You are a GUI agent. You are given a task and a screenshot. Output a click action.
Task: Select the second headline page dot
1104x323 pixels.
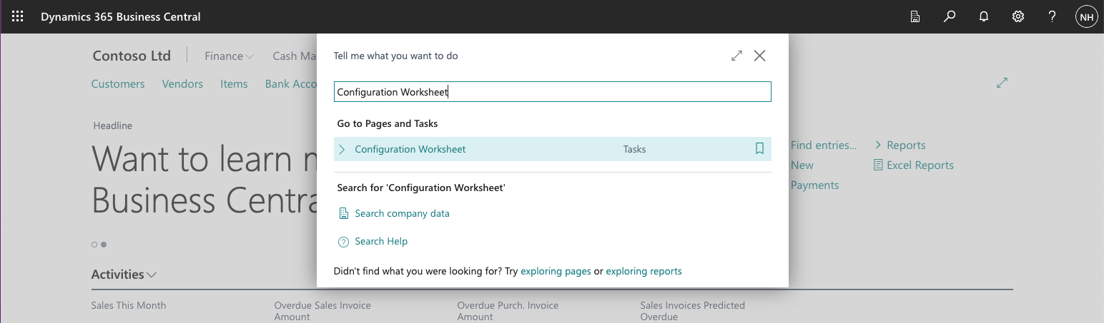104,245
